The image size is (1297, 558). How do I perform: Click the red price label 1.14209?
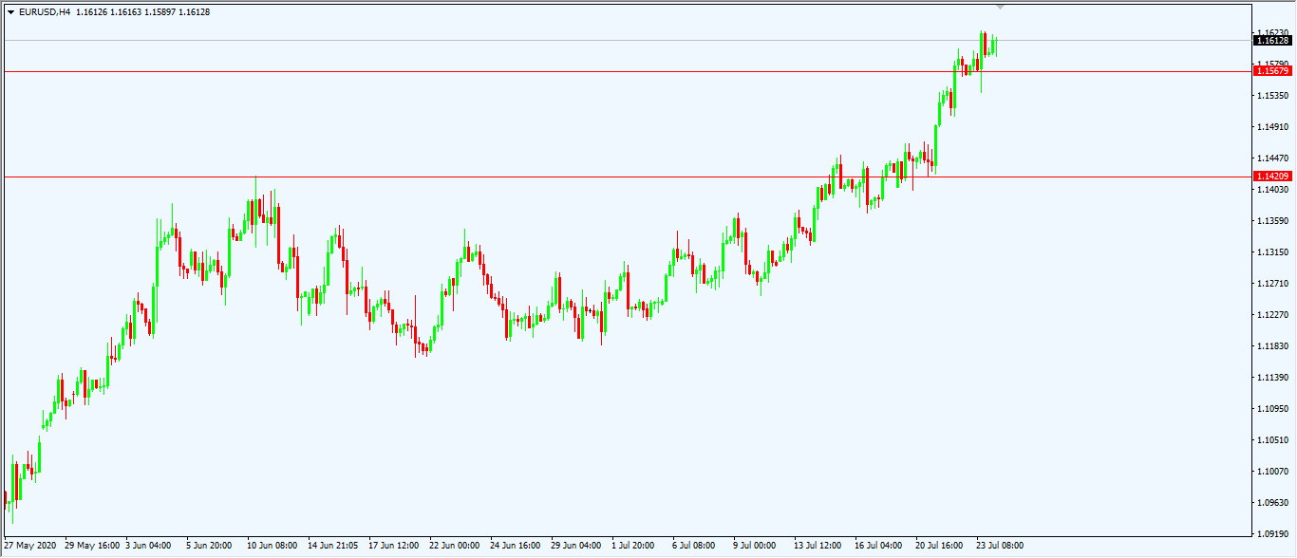tap(1272, 177)
